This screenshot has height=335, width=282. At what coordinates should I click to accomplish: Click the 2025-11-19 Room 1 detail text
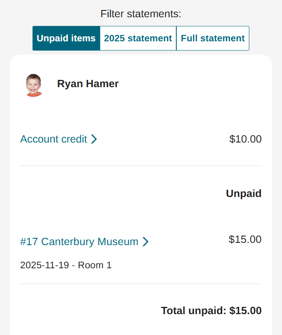coord(66,265)
